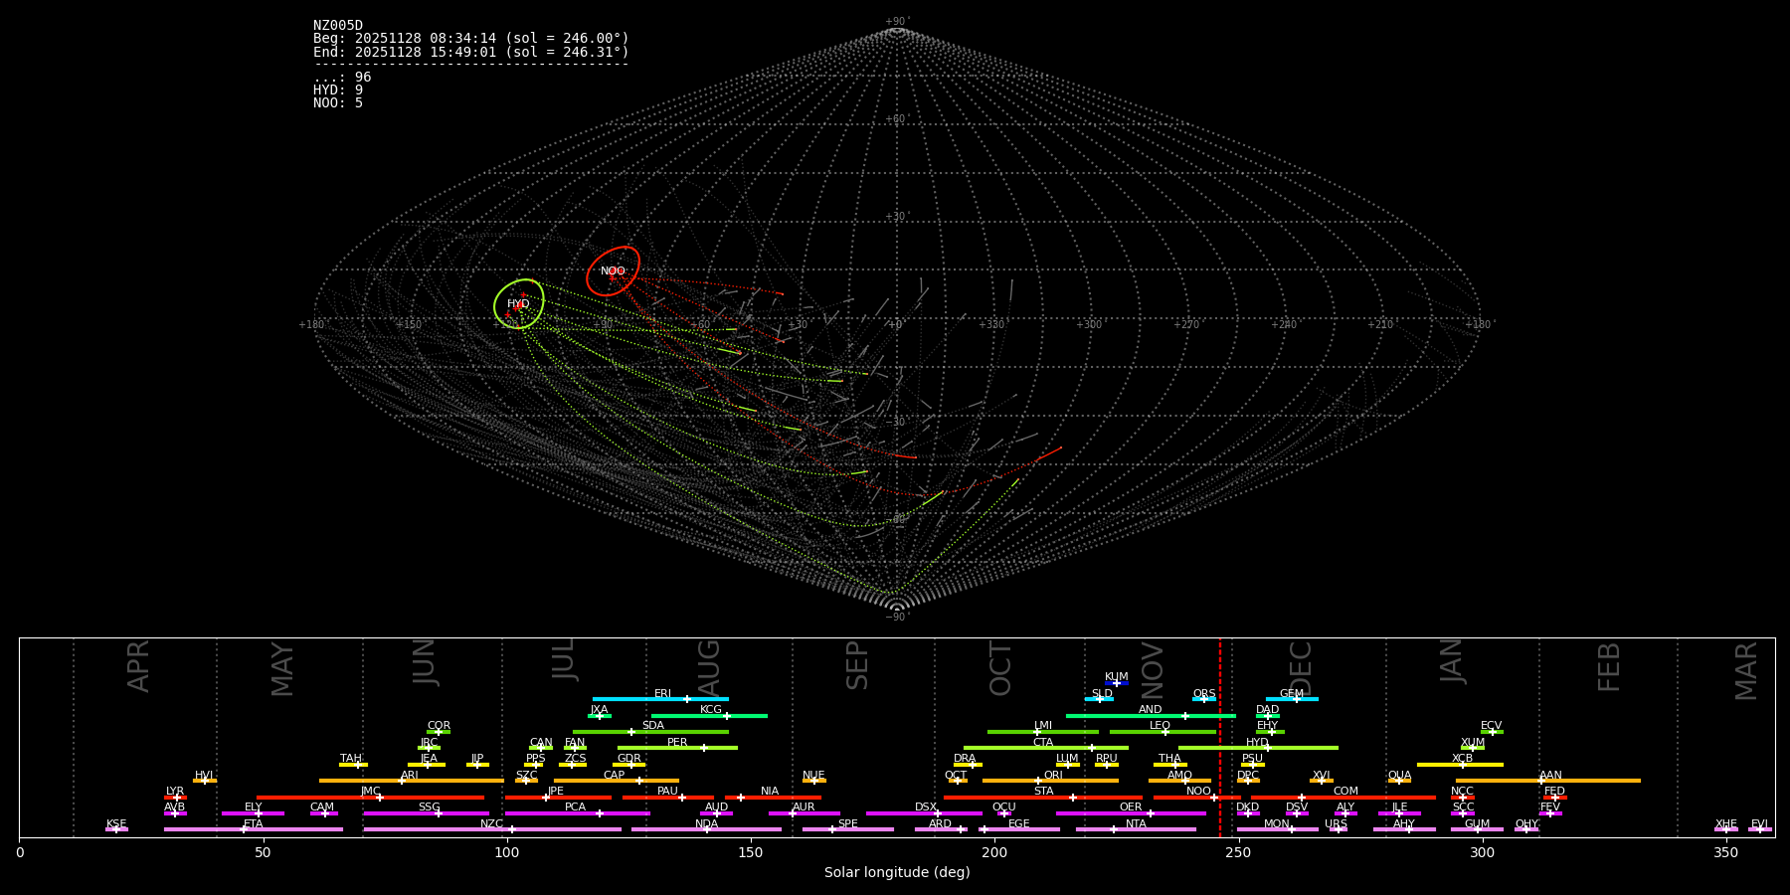Select the HYD bar label in the timeline
1790x895 pixels.
(x=1258, y=743)
